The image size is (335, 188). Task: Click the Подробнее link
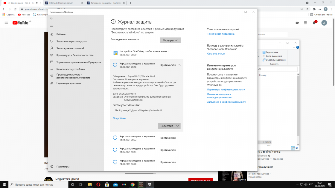pos(119,118)
